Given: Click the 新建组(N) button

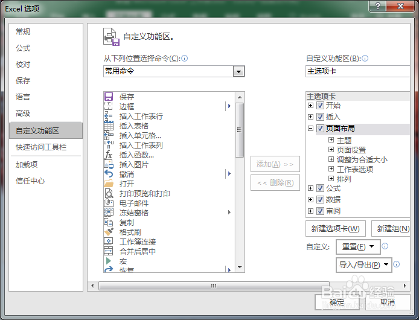Looking at the screenshot, I should 391,229.
